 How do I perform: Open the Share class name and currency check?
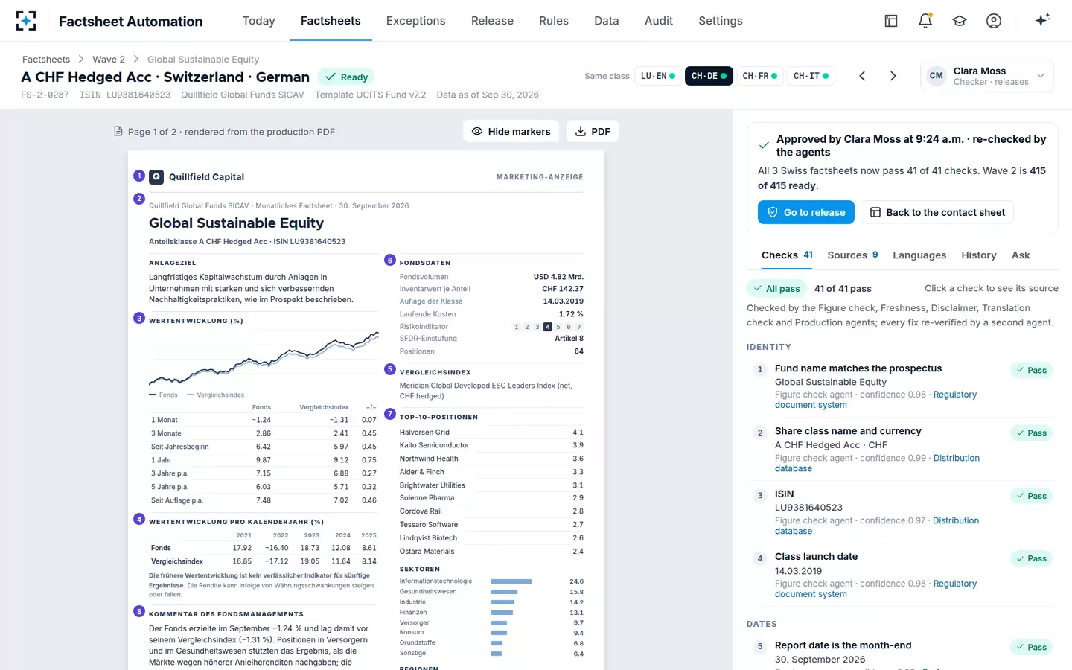(x=902, y=449)
